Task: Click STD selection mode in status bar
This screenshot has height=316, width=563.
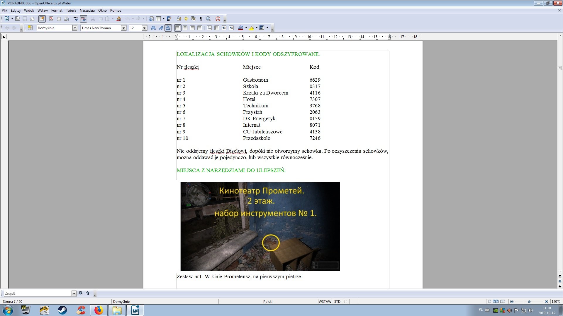Action: [337, 301]
